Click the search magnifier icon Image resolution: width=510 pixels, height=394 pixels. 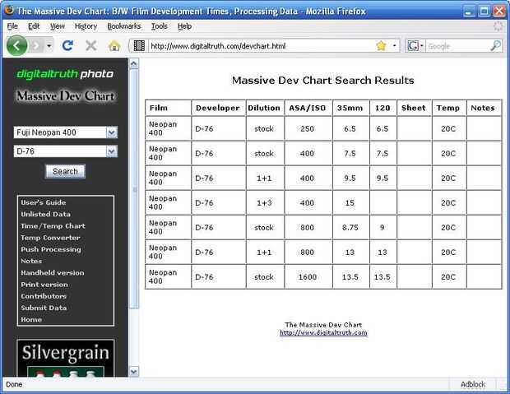tap(495, 46)
